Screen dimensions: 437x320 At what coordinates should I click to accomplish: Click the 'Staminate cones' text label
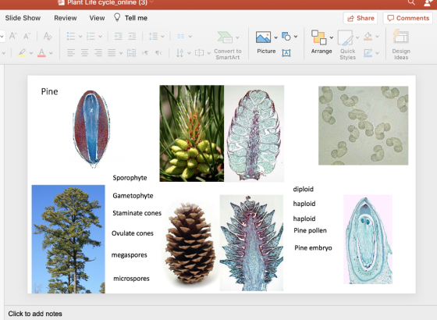coord(137,213)
